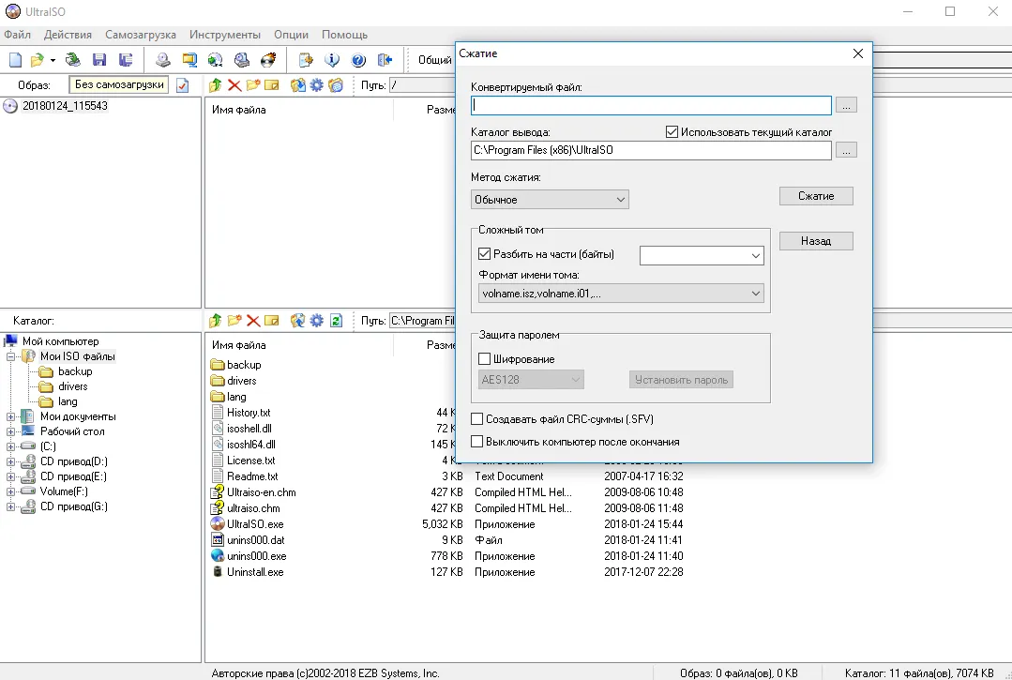Click the red X delete icon in image pane
1012x680 pixels.
pos(234,85)
